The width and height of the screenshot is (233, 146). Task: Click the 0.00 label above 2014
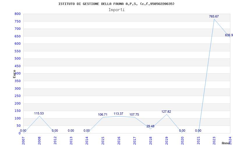pos(87,131)
